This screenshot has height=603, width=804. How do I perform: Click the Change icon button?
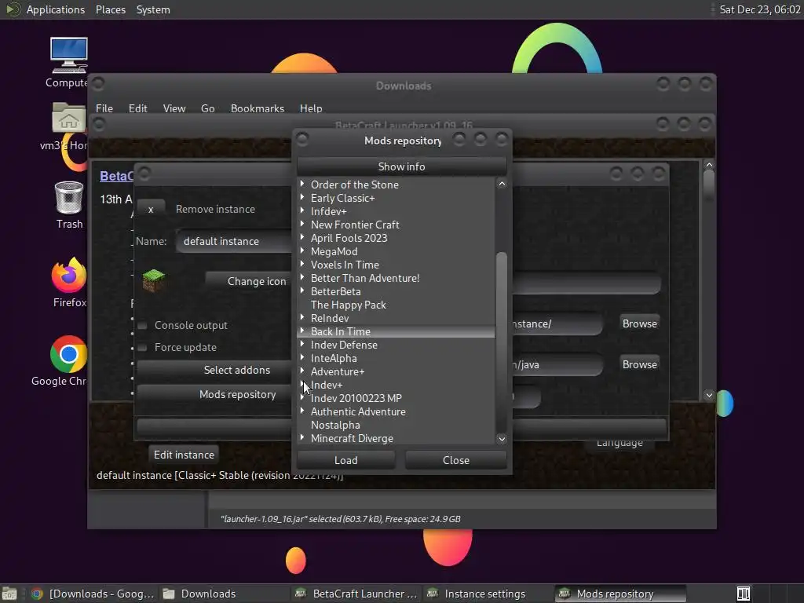click(249, 281)
